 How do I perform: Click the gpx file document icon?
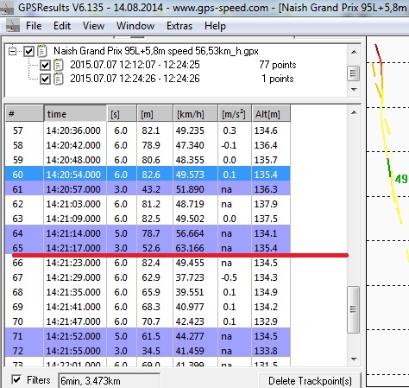(42, 51)
